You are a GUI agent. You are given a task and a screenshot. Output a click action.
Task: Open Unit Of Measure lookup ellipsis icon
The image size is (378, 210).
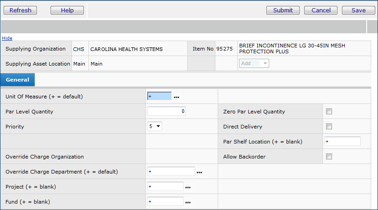[177, 97]
